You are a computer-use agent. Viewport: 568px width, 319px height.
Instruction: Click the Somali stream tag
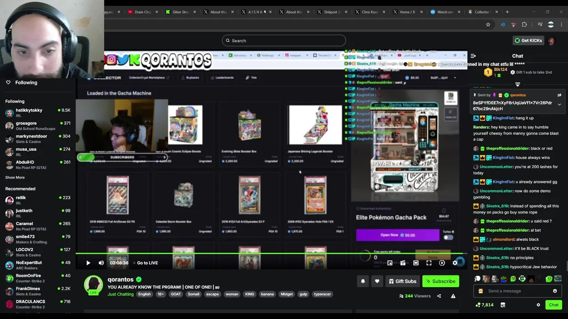(x=193, y=294)
